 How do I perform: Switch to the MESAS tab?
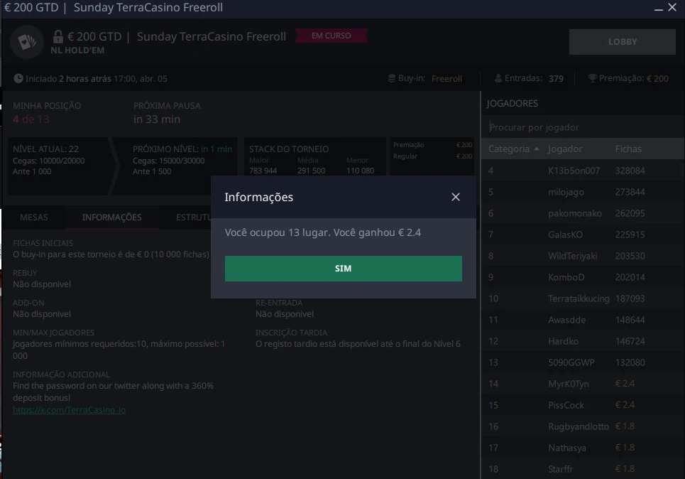(x=34, y=217)
